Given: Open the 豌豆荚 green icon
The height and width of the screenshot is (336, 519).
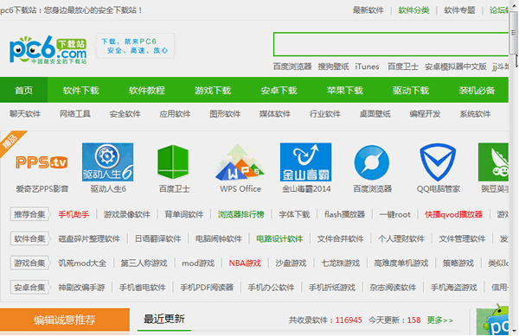Looking at the screenshot, I should 494,162.
